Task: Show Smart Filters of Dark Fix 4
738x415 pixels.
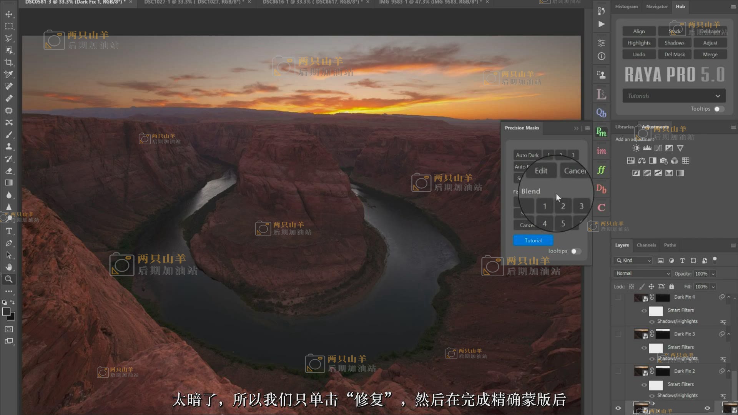Action: click(644, 310)
